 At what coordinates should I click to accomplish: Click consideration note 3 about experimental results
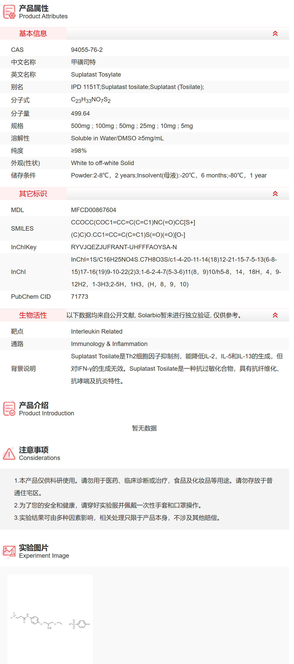coord(118,518)
